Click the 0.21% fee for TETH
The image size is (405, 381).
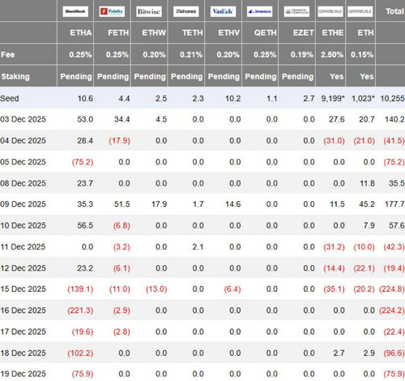tap(191, 54)
